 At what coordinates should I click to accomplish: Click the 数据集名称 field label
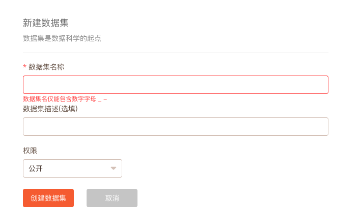pos(46,67)
